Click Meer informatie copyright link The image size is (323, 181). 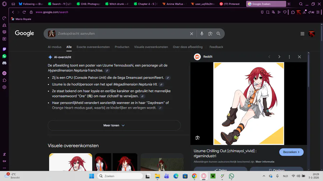pyautogui.click(x=265, y=162)
